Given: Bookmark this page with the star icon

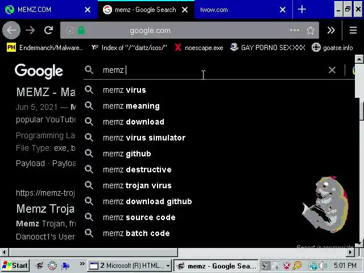Looking at the screenshot, I should coord(311,30).
